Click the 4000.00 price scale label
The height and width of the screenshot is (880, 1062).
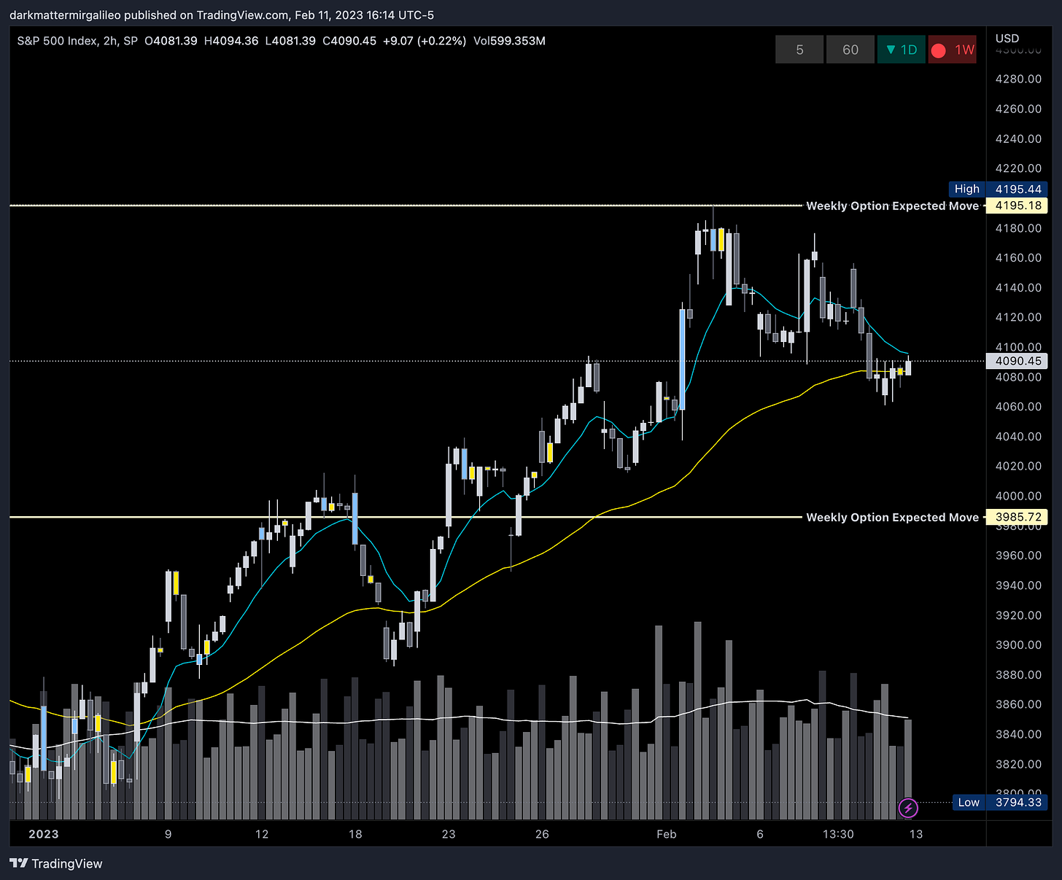pos(1018,496)
